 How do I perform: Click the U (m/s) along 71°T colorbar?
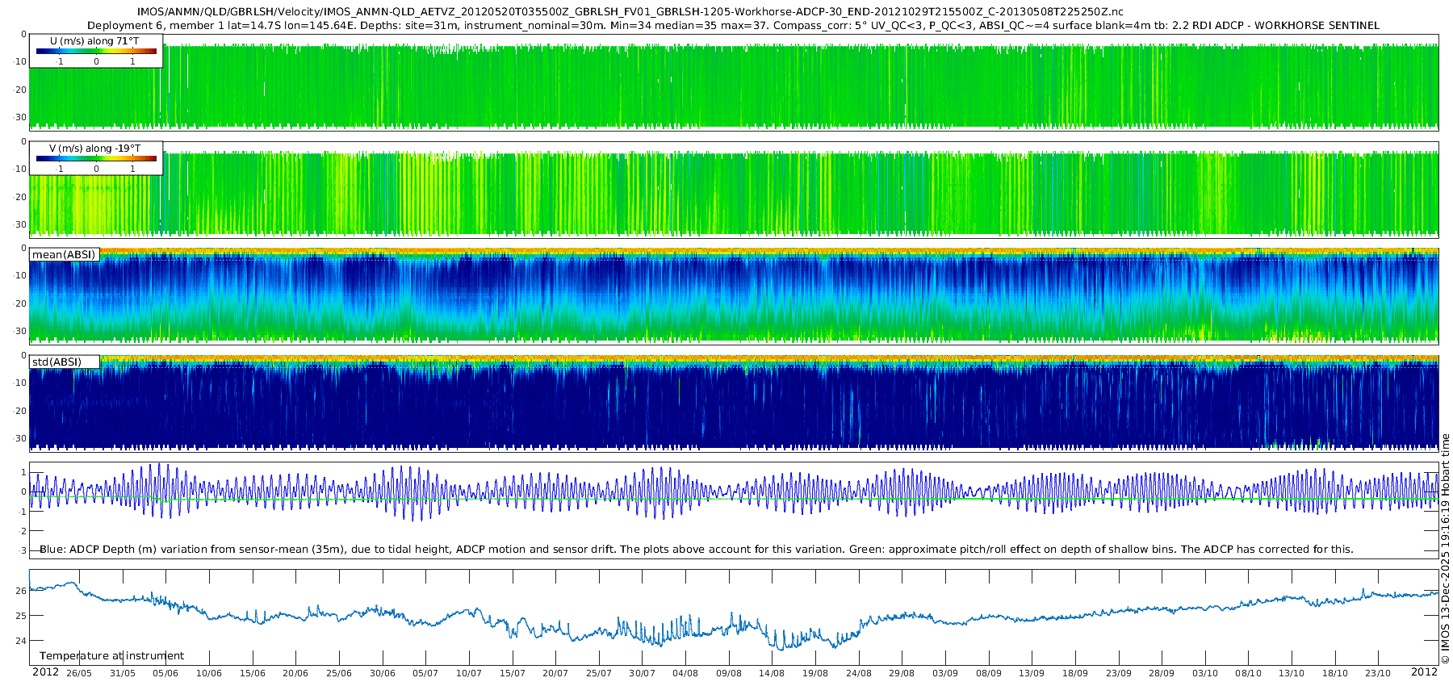pyautogui.click(x=96, y=51)
